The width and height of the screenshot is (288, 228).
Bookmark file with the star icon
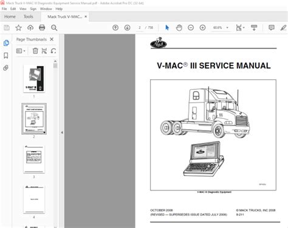(18, 27)
